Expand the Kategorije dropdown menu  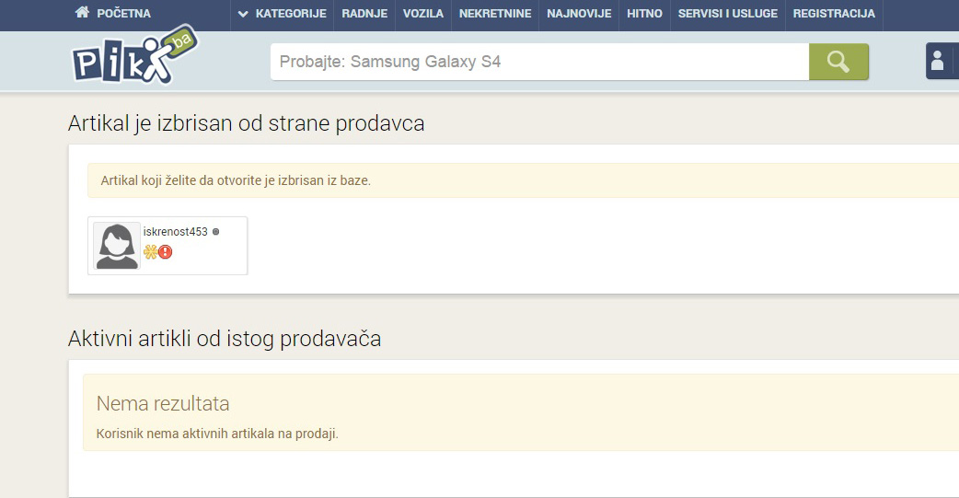282,14
